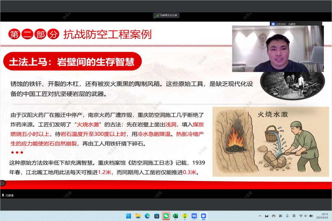The height and width of the screenshot is (221, 332).
Task: Click the WeChat icon in the taskbar
Action: 166,216
